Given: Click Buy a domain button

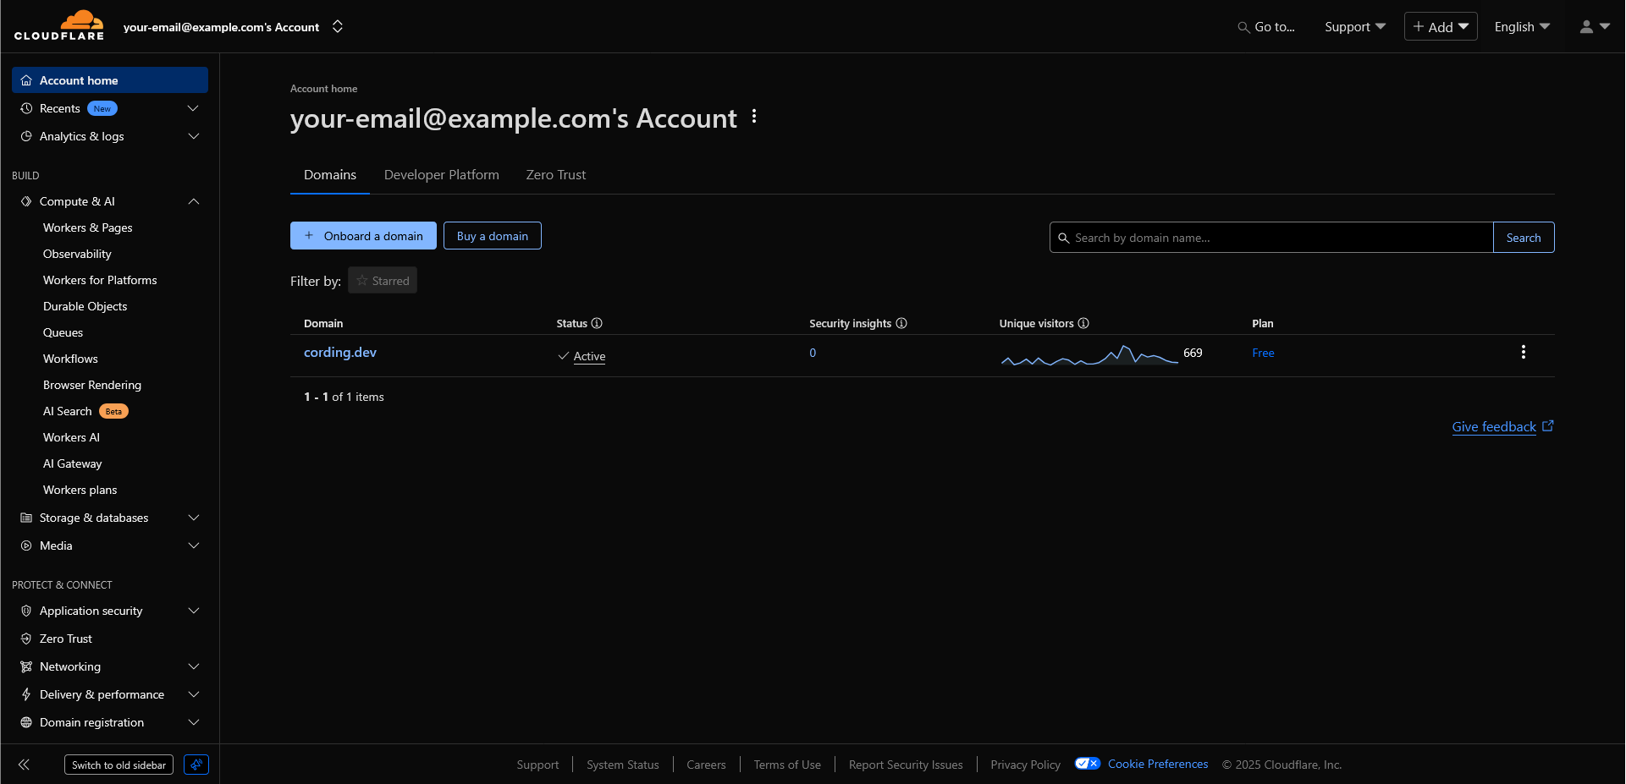Looking at the screenshot, I should tap(493, 236).
